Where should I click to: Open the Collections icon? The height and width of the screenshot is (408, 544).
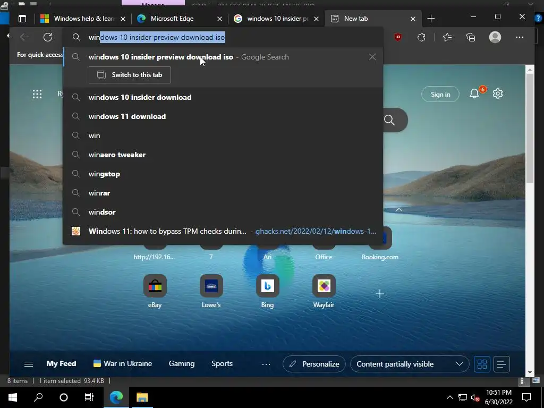(x=471, y=37)
